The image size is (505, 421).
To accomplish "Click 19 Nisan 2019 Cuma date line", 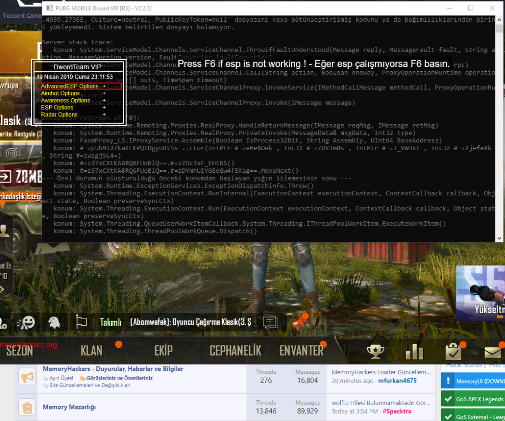I will pyautogui.click(x=75, y=77).
